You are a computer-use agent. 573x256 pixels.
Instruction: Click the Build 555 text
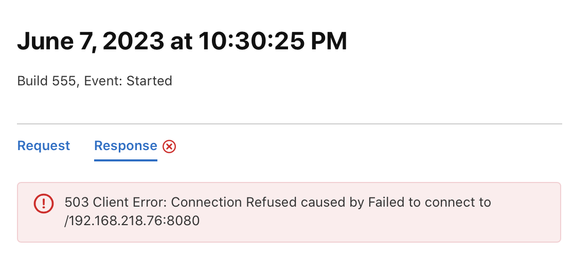click(x=47, y=81)
